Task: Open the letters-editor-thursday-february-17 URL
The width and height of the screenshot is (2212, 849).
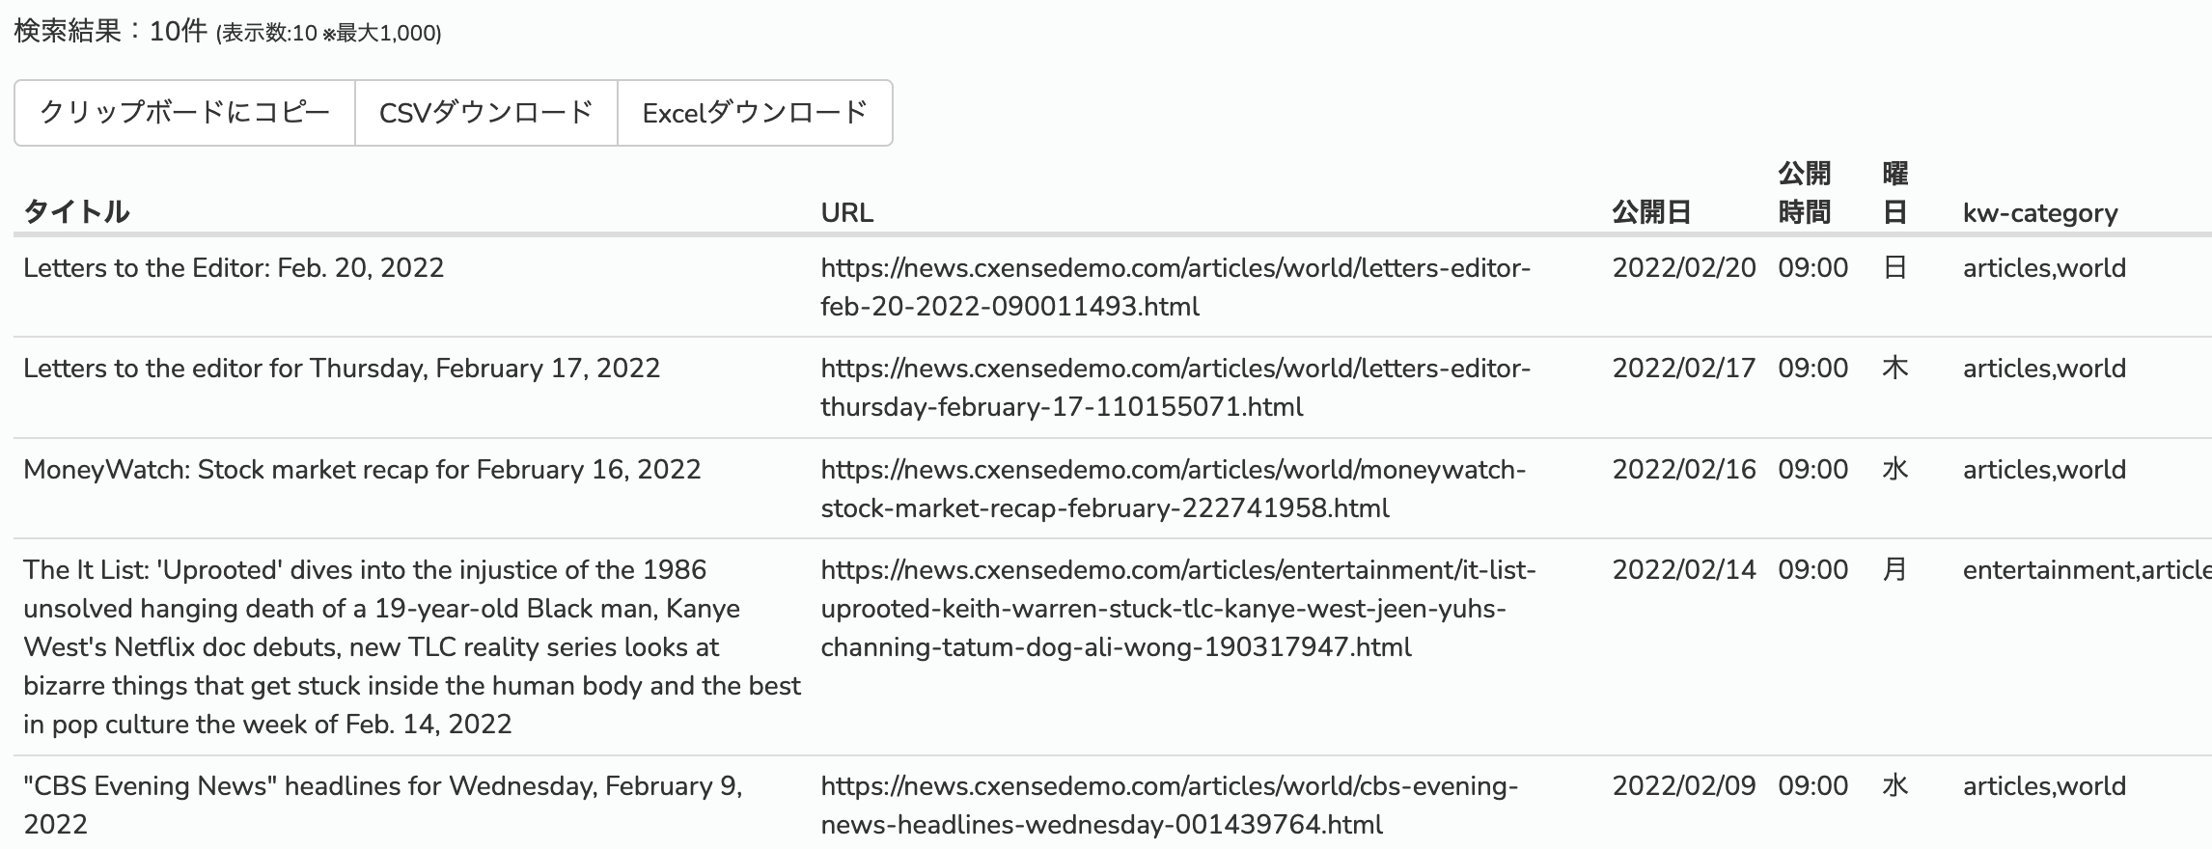Action: click(x=1175, y=387)
